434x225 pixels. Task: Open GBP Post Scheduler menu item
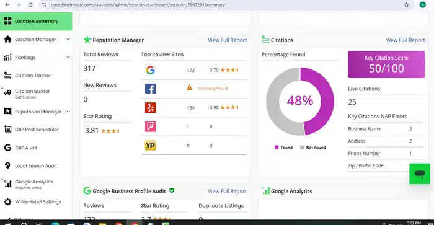click(36, 130)
